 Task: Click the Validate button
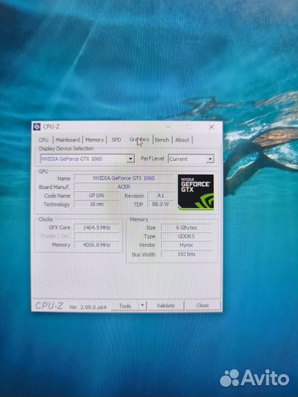click(166, 306)
